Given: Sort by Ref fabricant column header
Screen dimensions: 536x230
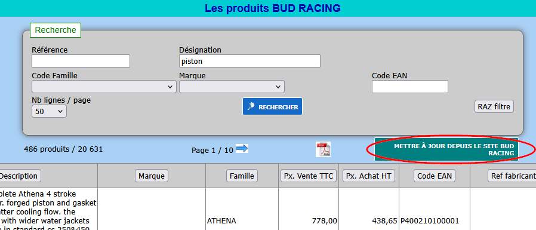Looking at the screenshot, I should pyautogui.click(x=512, y=176).
